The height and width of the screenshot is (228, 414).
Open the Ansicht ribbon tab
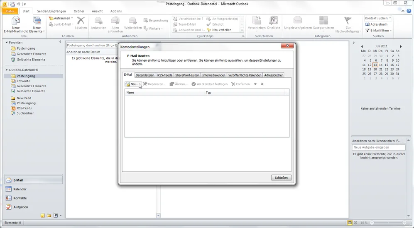tap(97, 11)
